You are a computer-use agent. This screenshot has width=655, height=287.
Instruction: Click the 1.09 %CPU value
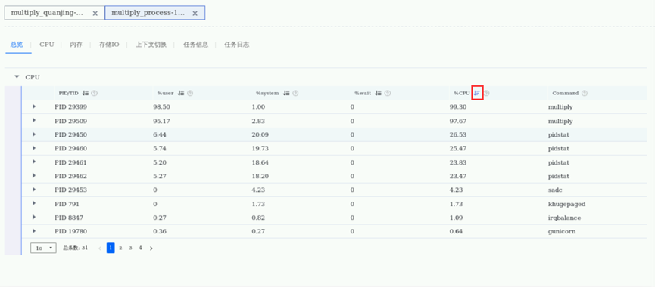pyautogui.click(x=456, y=218)
